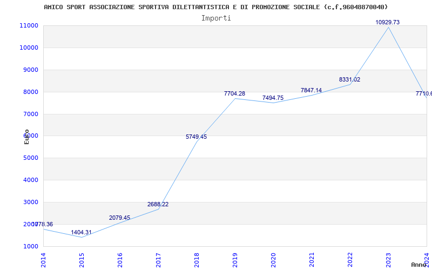Click the y-axis value 11000
The height and width of the screenshot is (270, 432).
click(29, 25)
